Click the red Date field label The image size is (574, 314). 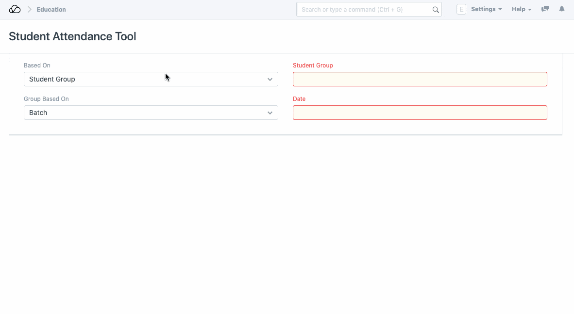299,99
